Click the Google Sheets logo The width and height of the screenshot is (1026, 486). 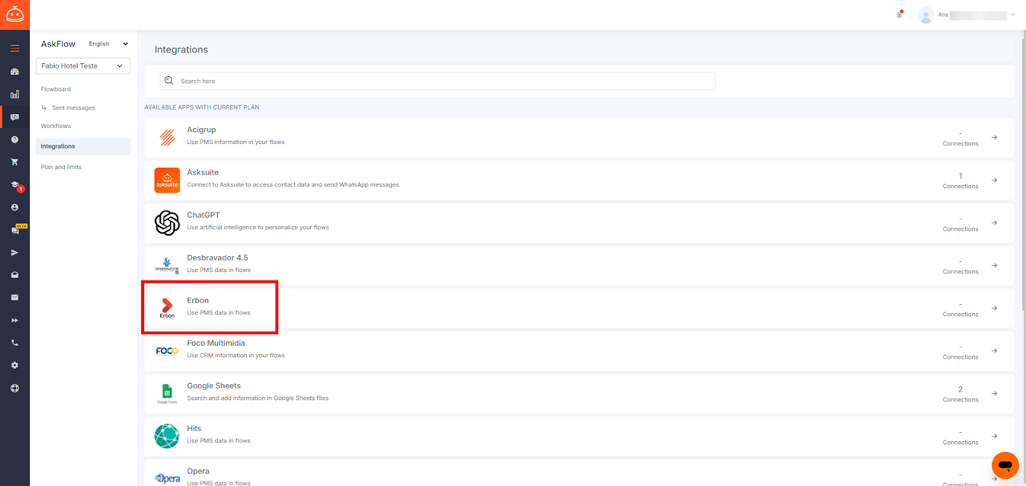(167, 393)
